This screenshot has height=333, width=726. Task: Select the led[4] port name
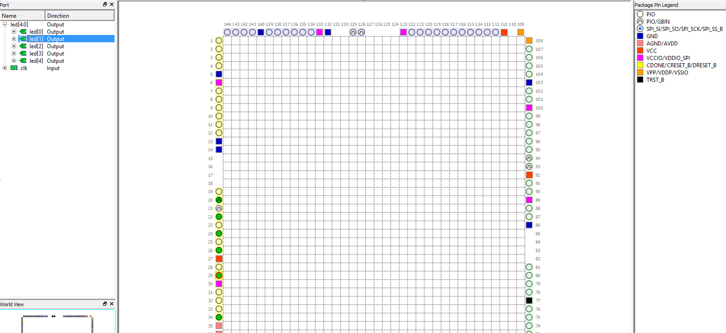point(36,61)
